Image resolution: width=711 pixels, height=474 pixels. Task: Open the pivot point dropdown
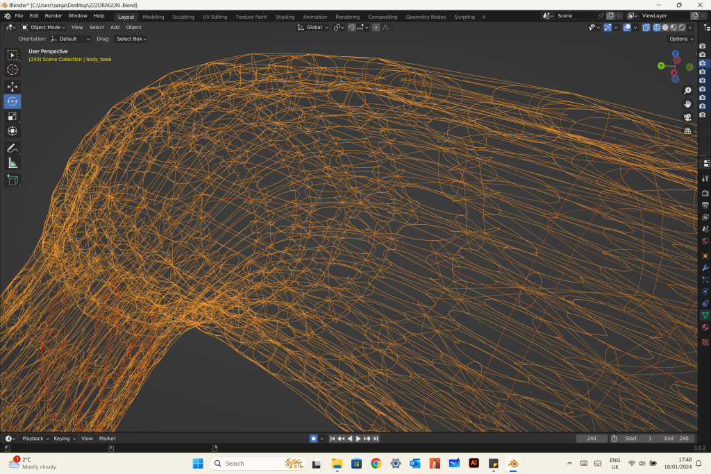tap(339, 28)
